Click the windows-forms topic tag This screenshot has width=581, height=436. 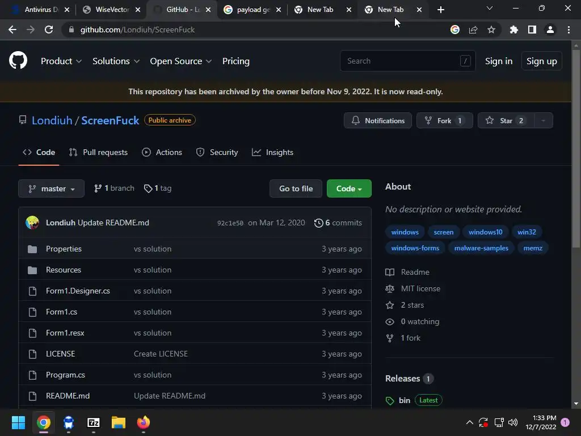click(415, 248)
